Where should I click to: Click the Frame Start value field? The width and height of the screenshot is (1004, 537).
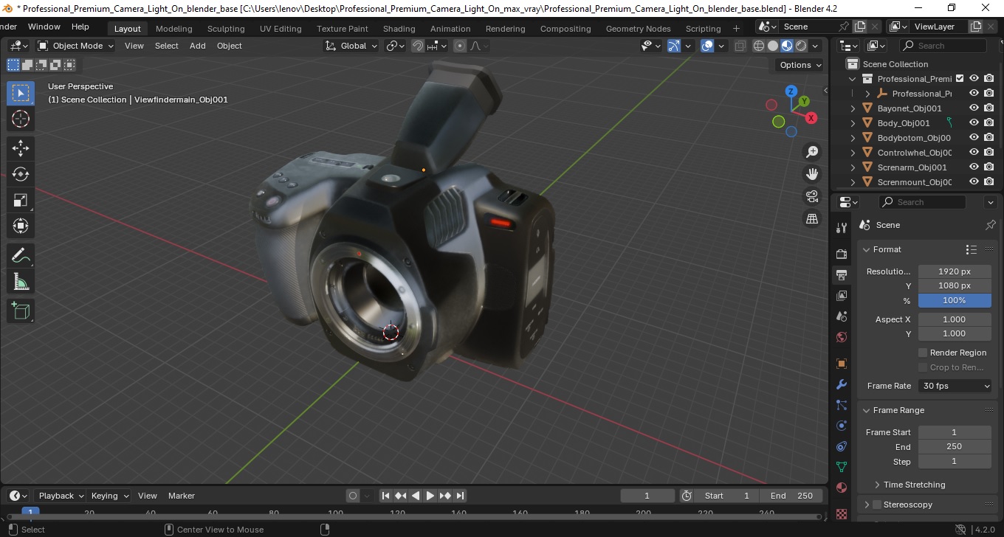pyautogui.click(x=955, y=432)
